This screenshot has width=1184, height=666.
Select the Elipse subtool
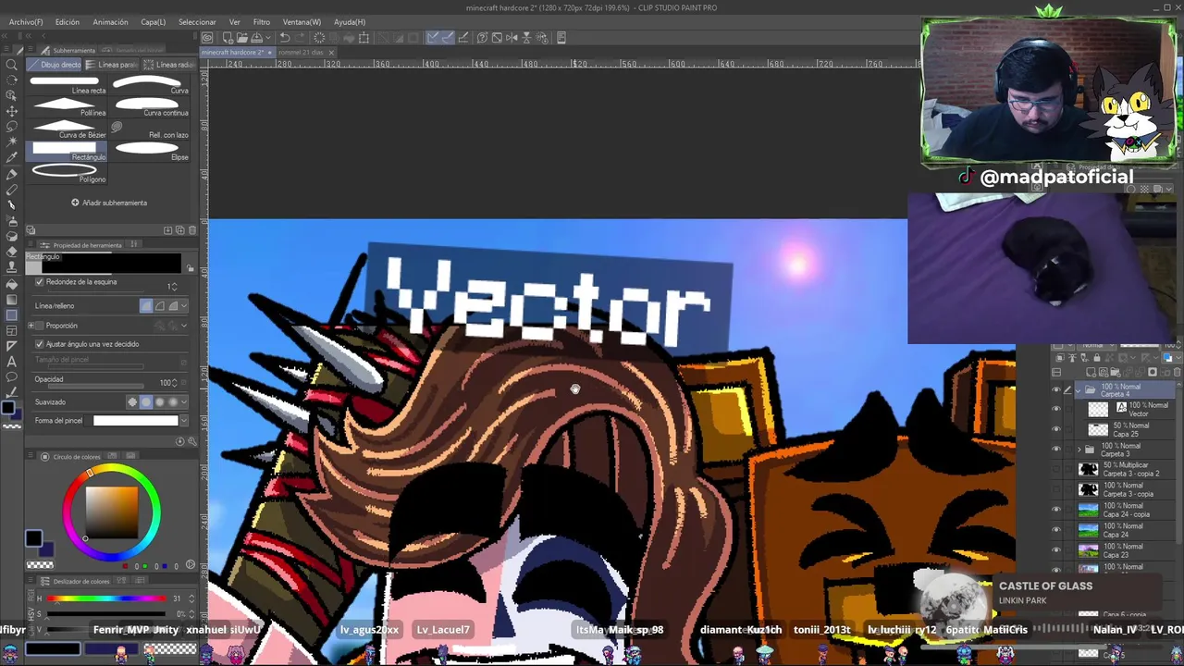pyautogui.click(x=151, y=151)
